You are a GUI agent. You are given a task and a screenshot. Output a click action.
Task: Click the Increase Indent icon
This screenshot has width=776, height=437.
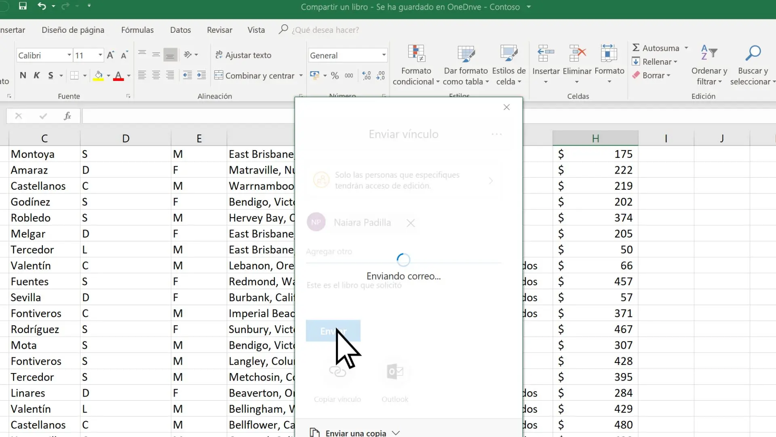tap(201, 75)
